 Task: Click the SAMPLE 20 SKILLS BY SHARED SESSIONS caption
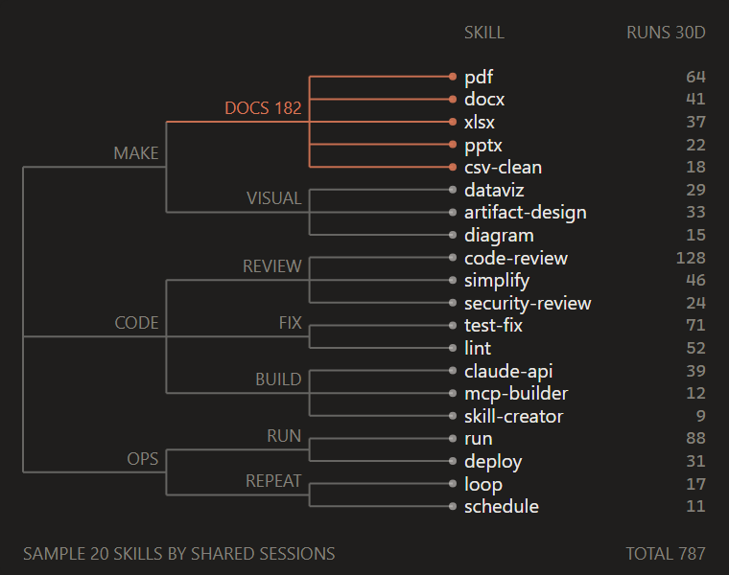tap(179, 554)
